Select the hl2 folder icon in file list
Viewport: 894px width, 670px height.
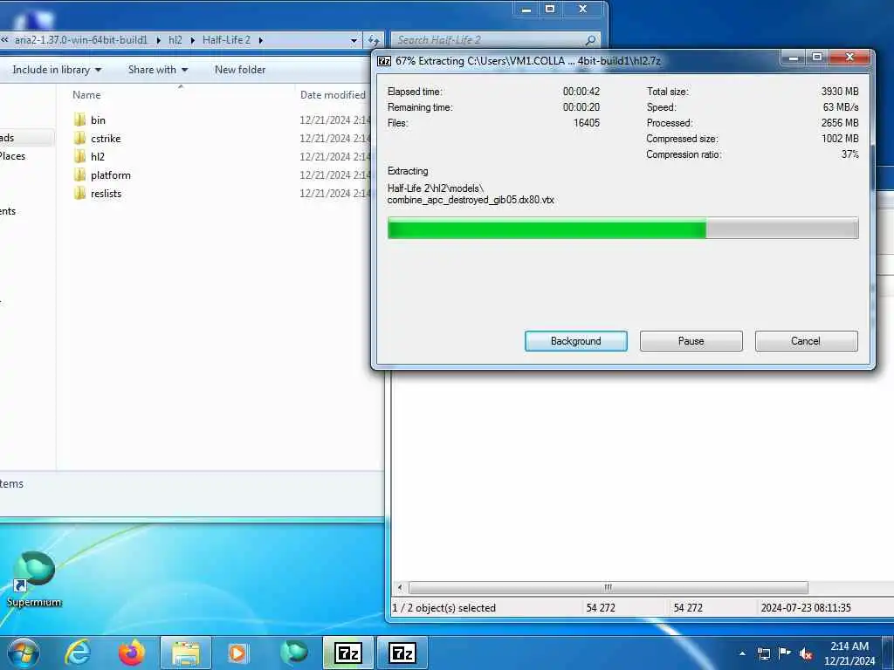click(x=79, y=156)
